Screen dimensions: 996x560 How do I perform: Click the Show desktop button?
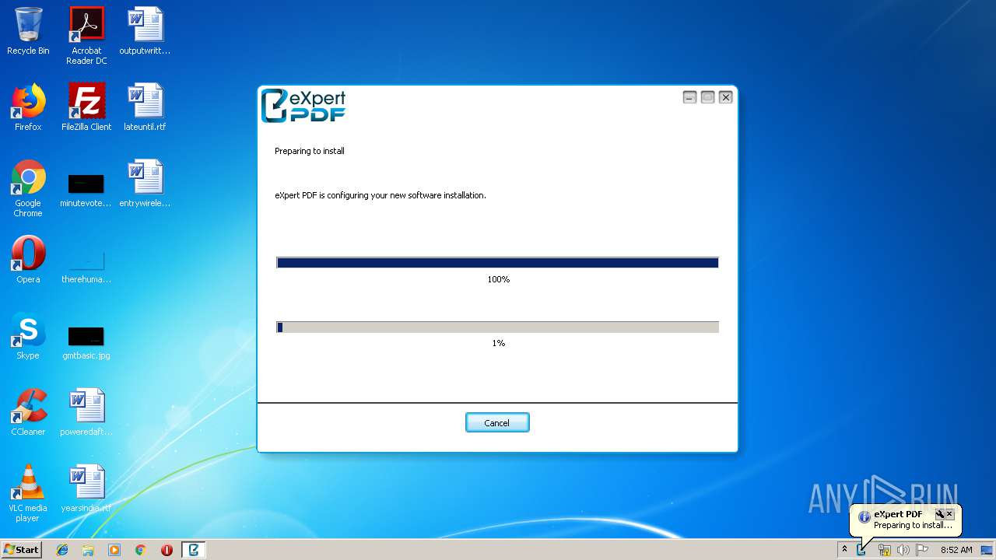coord(987,550)
